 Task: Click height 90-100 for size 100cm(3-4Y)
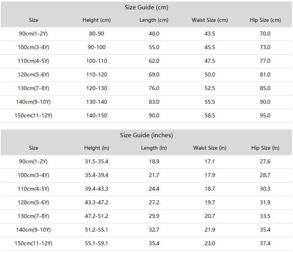pyautogui.click(x=97, y=47)
